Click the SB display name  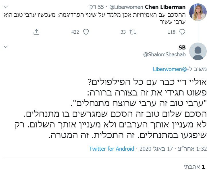click(182, 47)
